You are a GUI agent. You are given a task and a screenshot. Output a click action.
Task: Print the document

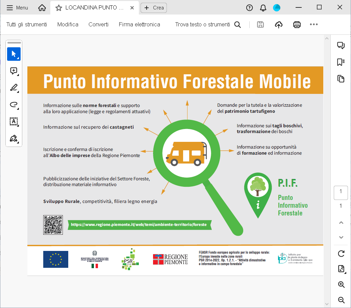(297, 24)
